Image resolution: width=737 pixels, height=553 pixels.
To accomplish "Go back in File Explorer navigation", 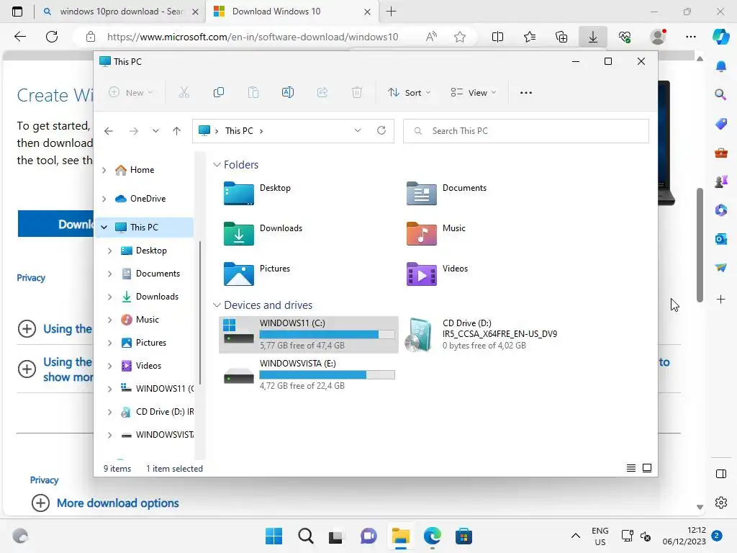I will tap(109, 131).
